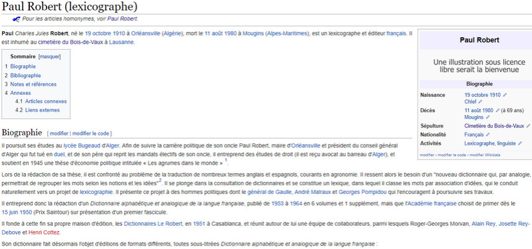The width and height of the screenshot is (532, 249).
Task: Open the lexicographie link
Action: click(96, 192)
